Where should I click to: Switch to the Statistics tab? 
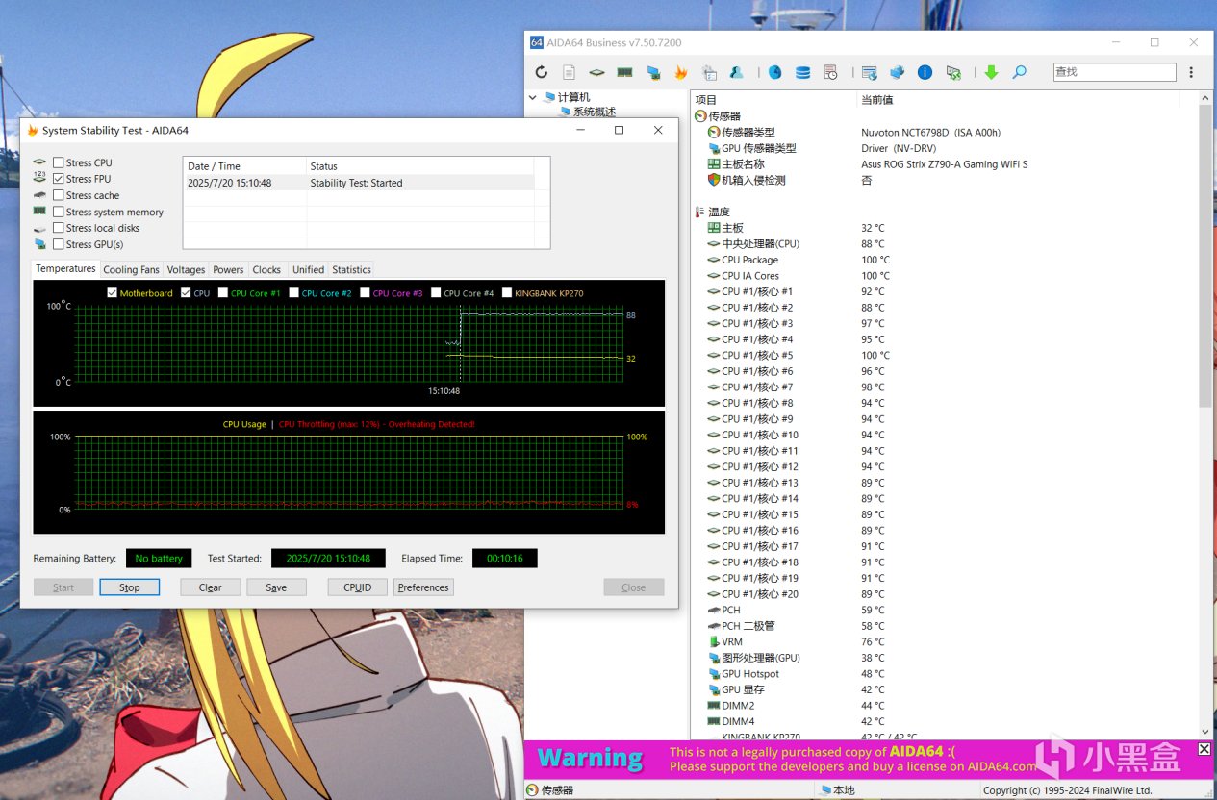(x=351, y=269)
